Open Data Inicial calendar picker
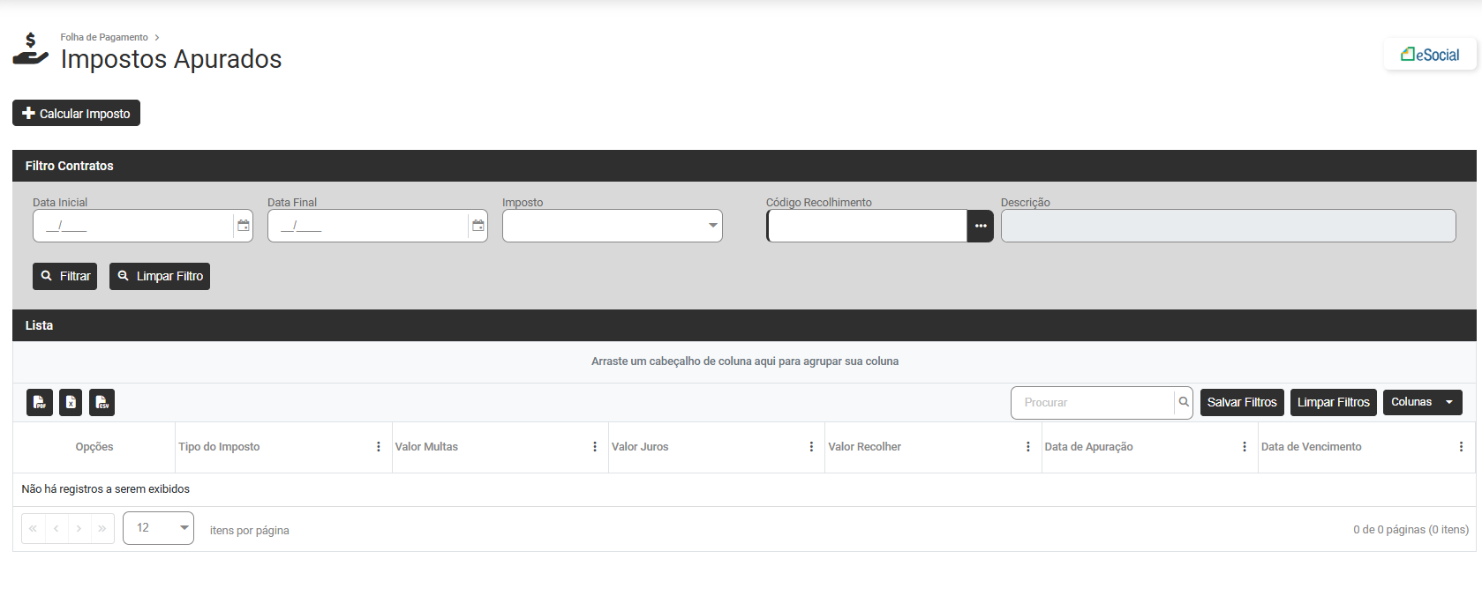 pyautogui.click(x=243, y=226)
